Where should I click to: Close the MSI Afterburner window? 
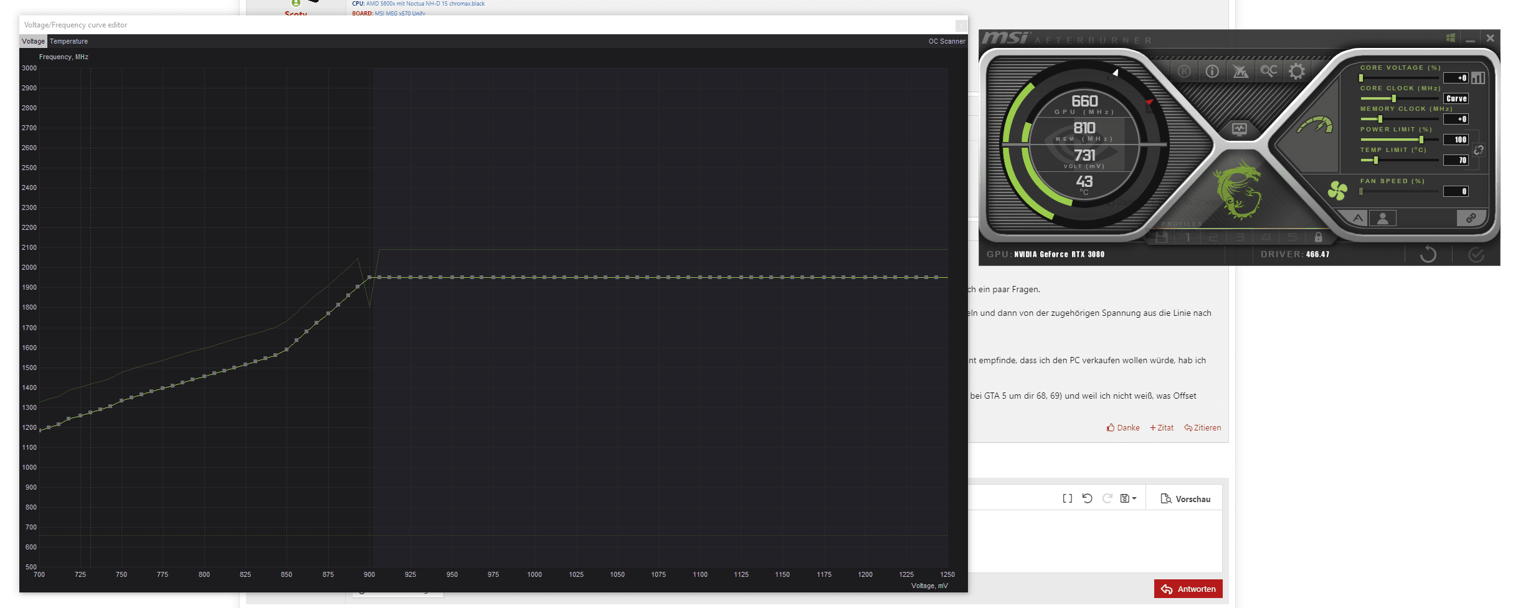pyautogui.click(x=1490, y=38)
